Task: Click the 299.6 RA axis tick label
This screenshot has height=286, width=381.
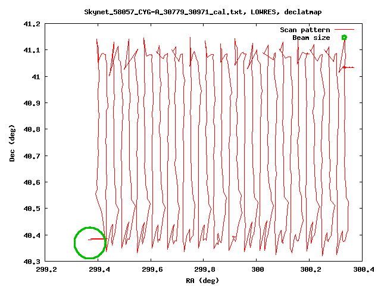Action: tap(152, 269)
